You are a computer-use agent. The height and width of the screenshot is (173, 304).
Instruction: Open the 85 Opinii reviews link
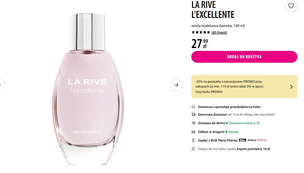tap(219, 32)
